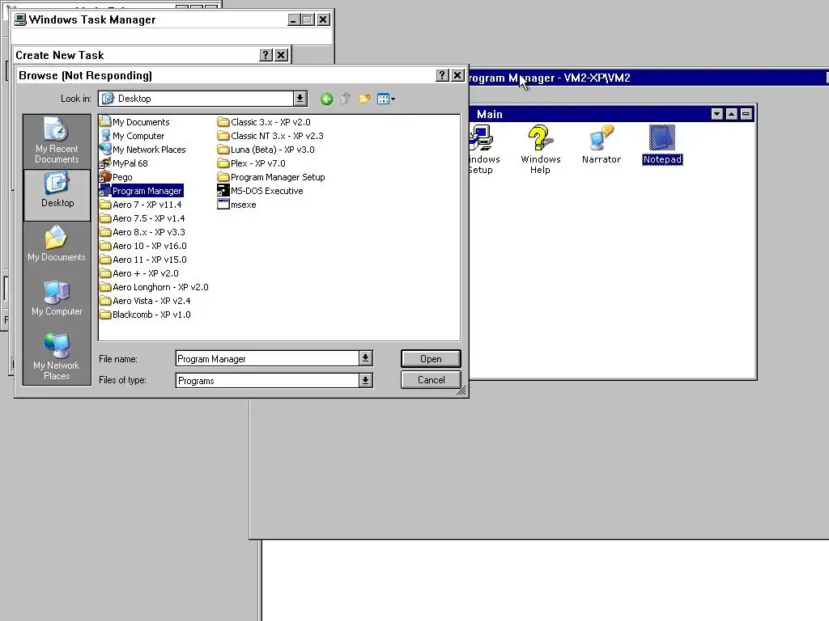
Task: Select the Aero 10 - XP v16.0 folder
Action: coord(143,246)
